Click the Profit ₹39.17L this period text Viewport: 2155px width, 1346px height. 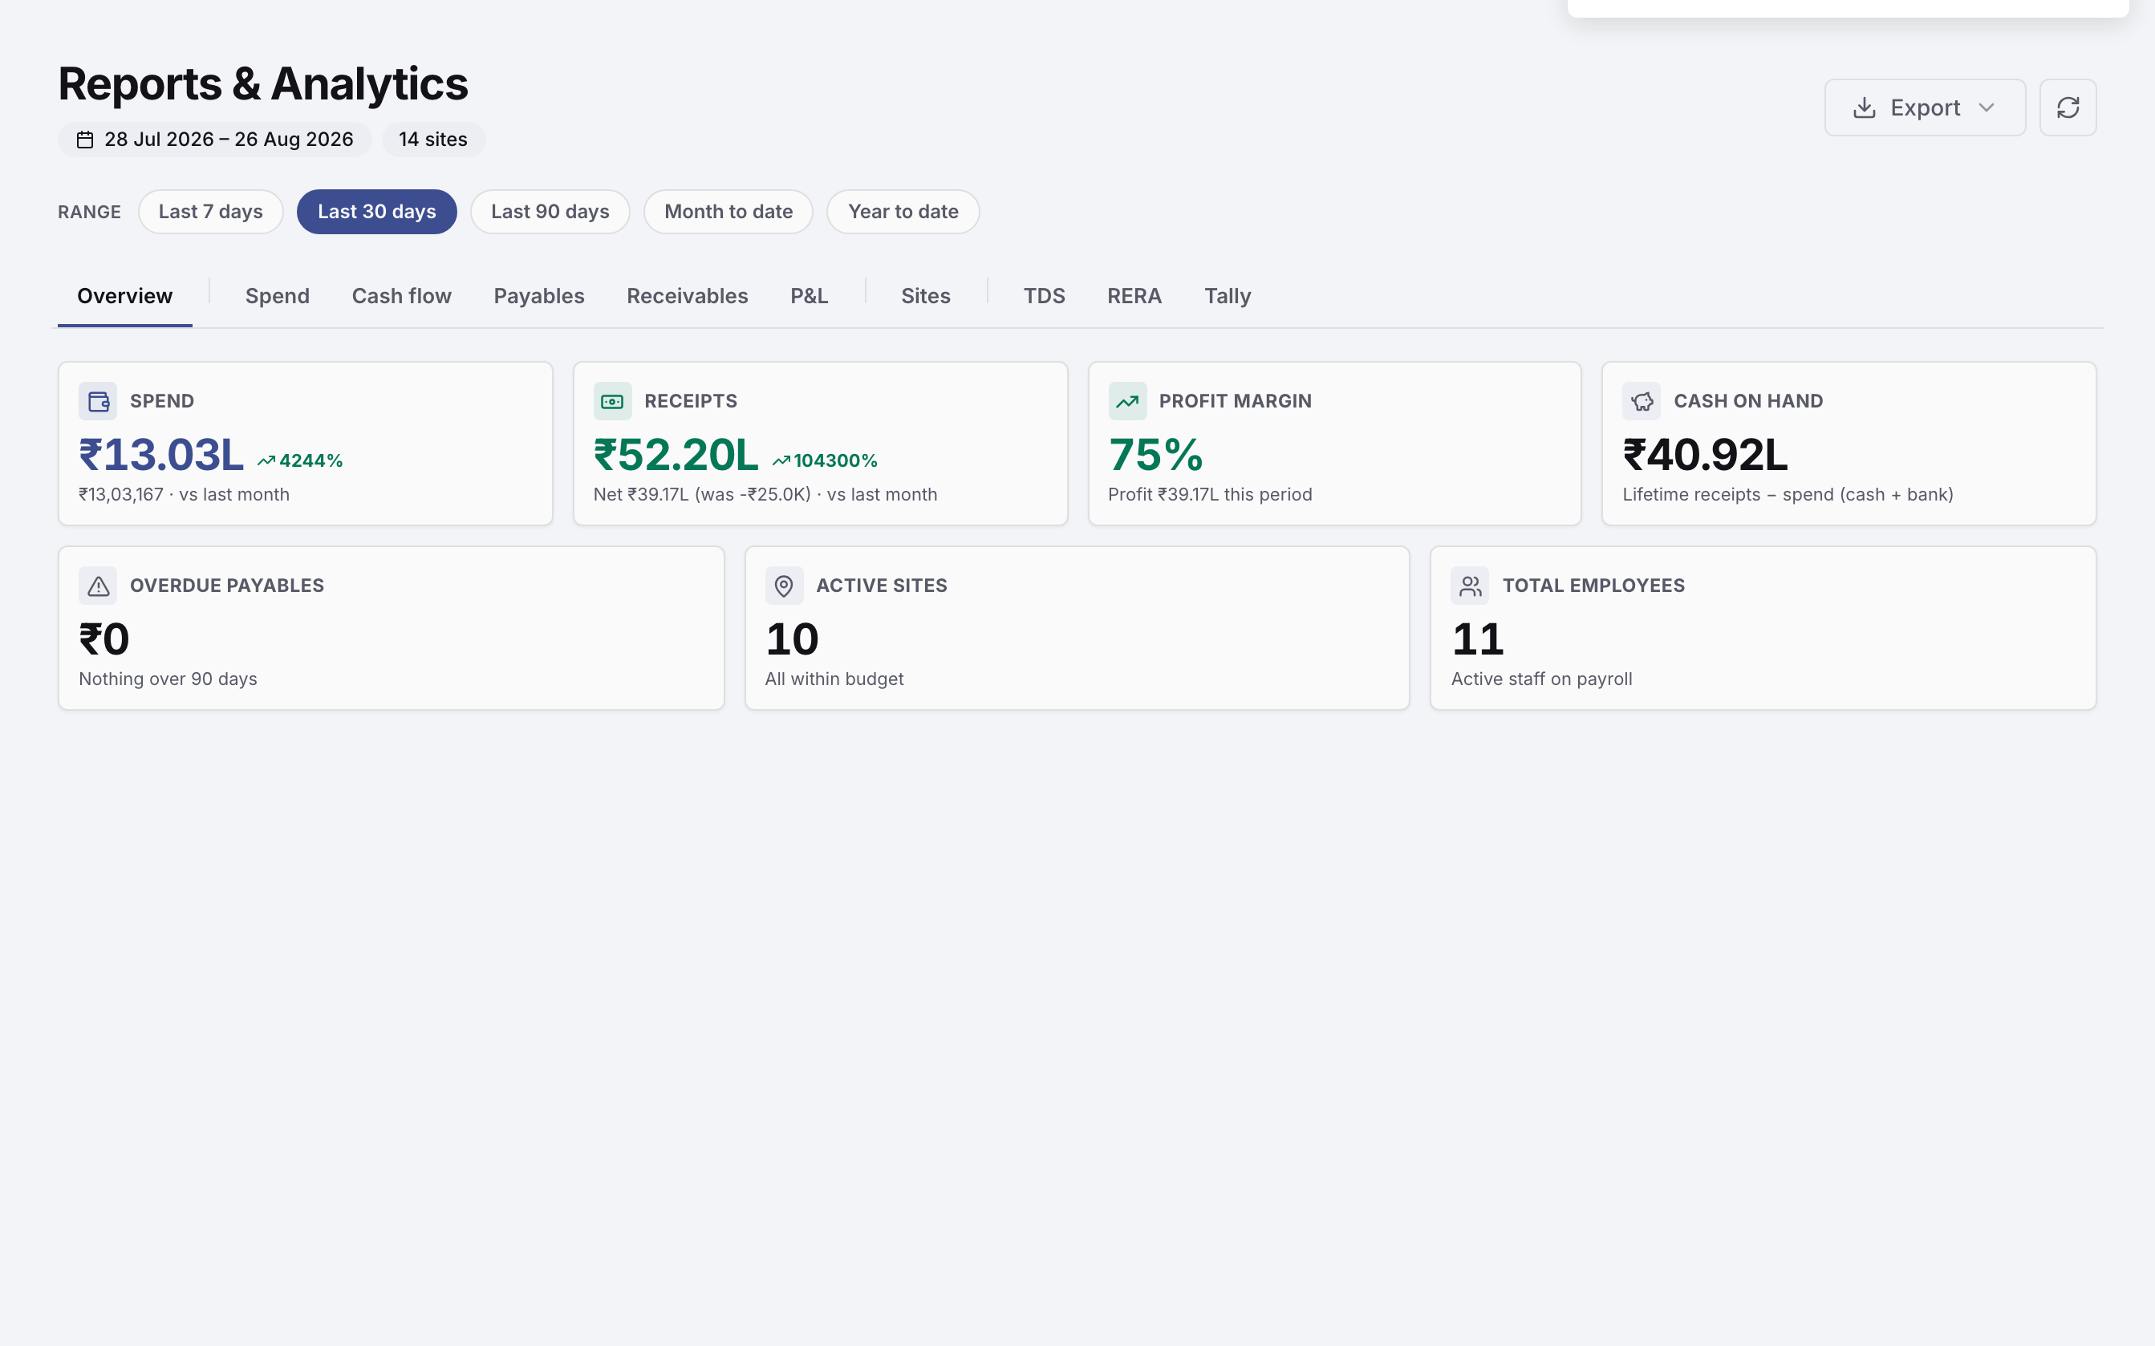(x=1210, y=495)
